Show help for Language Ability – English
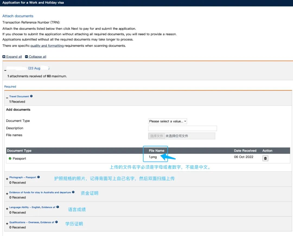293x236 pixels. 58,207
